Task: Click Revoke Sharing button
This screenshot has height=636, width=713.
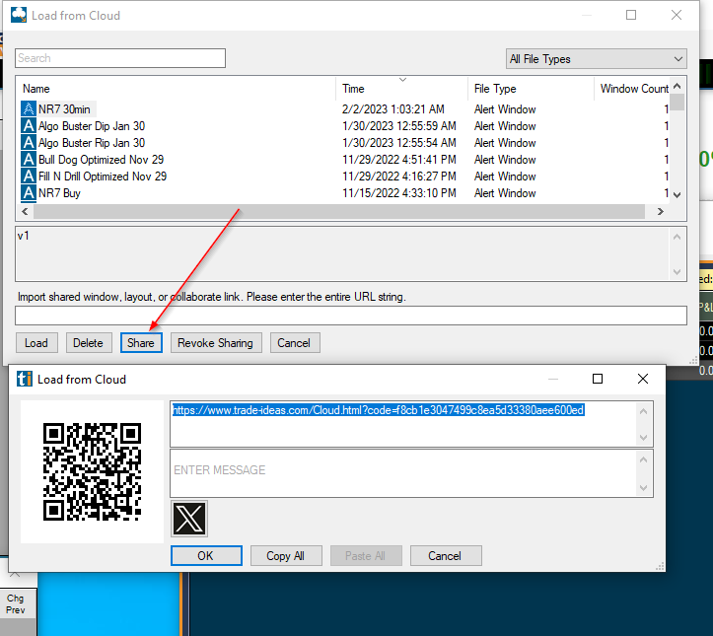Action: tap(216, 343)
